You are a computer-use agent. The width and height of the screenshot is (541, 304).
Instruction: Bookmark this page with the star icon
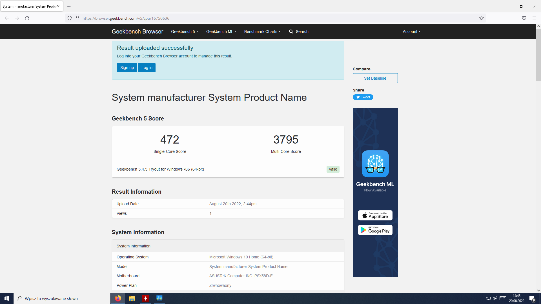click(x=482, y=18)
